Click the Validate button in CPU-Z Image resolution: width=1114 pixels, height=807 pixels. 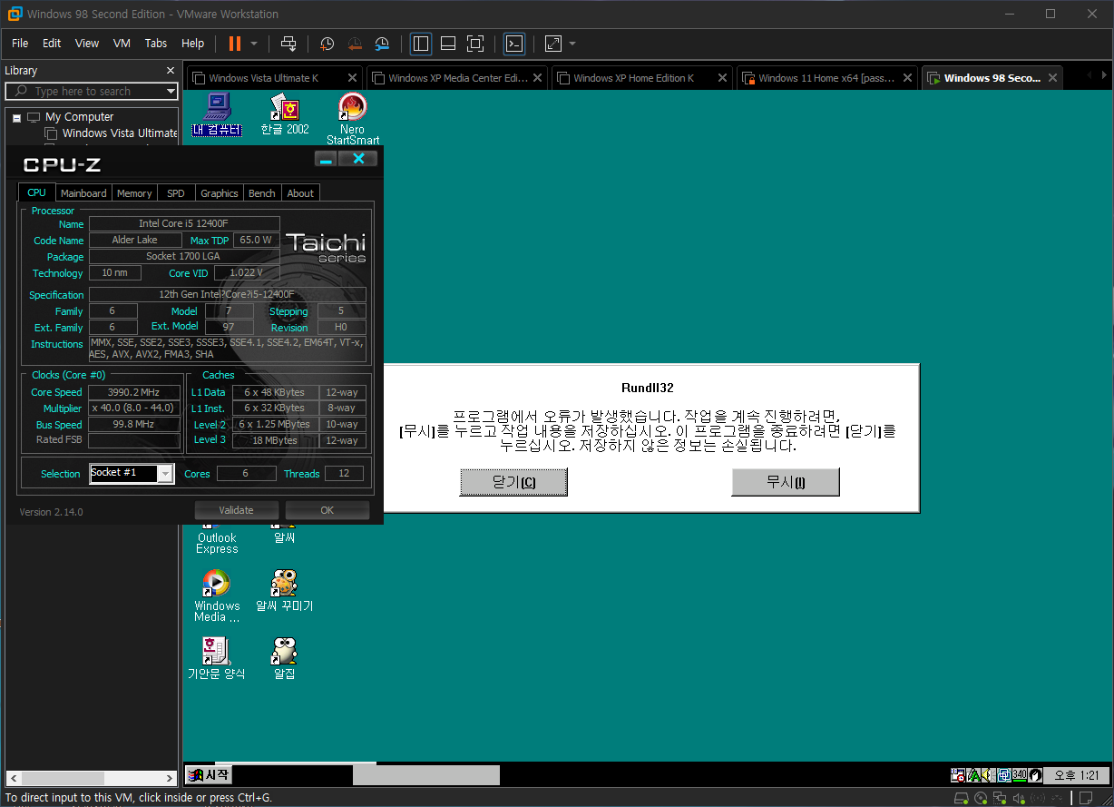236,510
